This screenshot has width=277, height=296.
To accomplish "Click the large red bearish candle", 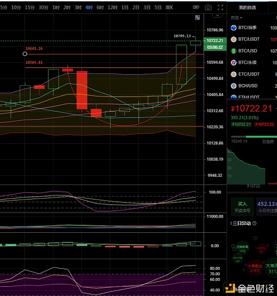I will (x=82, y=90).
